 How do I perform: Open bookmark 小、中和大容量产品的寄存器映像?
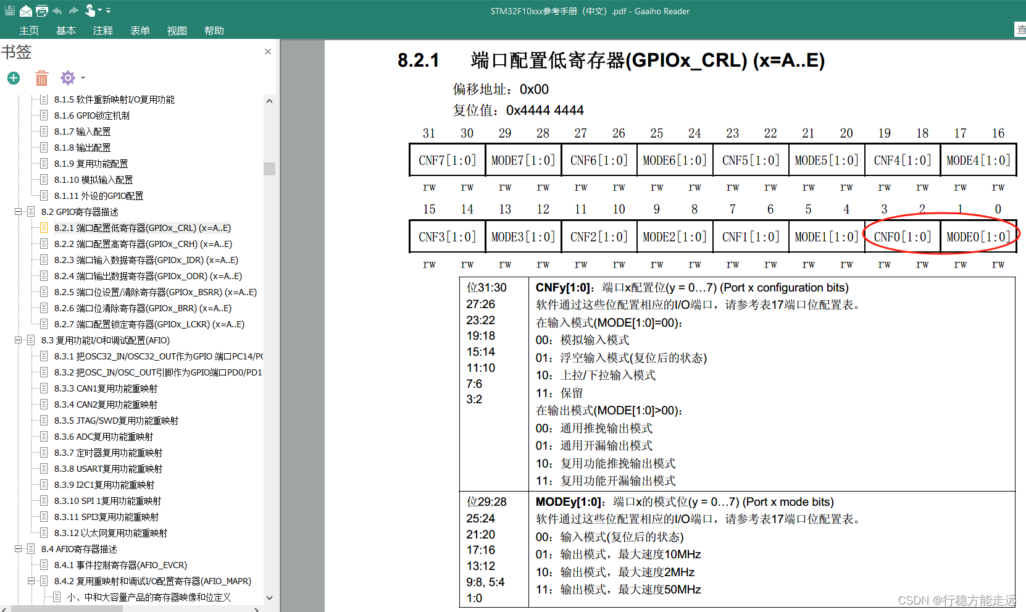pyautogui.click(x=149, y=597)
